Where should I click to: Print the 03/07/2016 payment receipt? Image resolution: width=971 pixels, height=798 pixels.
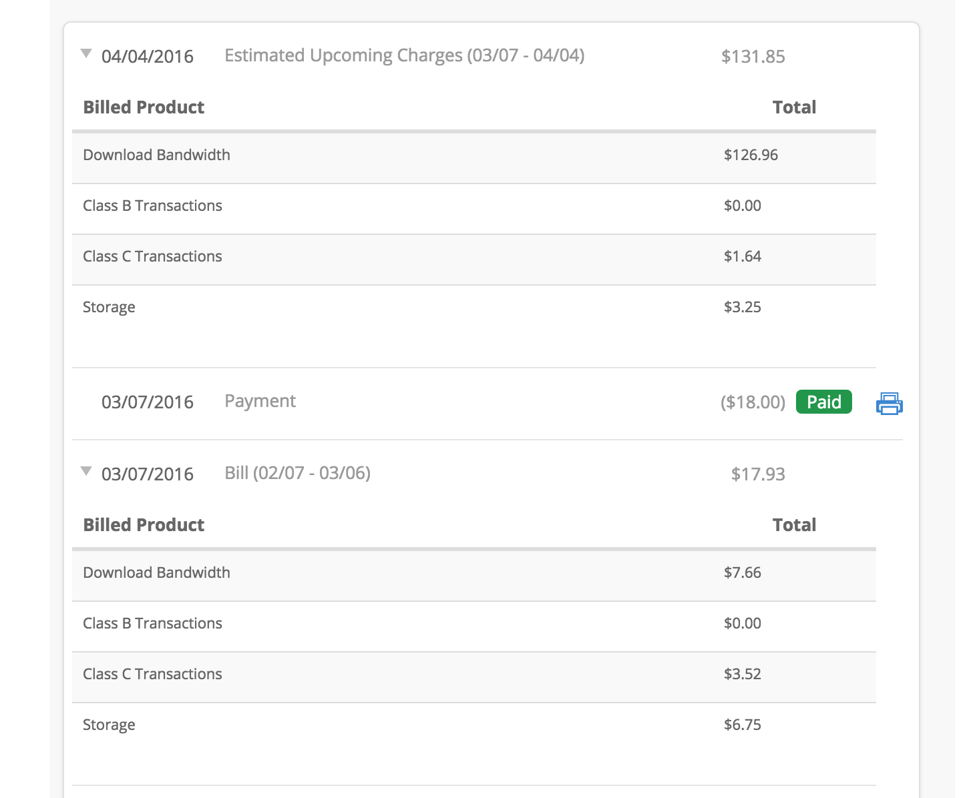pos(889,404)
